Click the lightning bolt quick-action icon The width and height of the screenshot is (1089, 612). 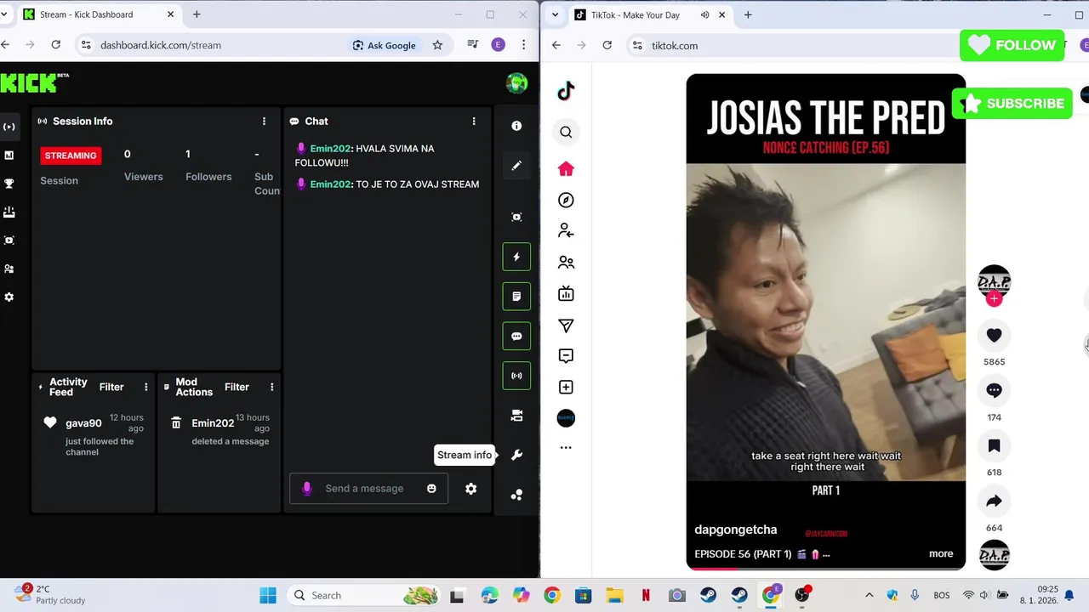tap(516, 257)
